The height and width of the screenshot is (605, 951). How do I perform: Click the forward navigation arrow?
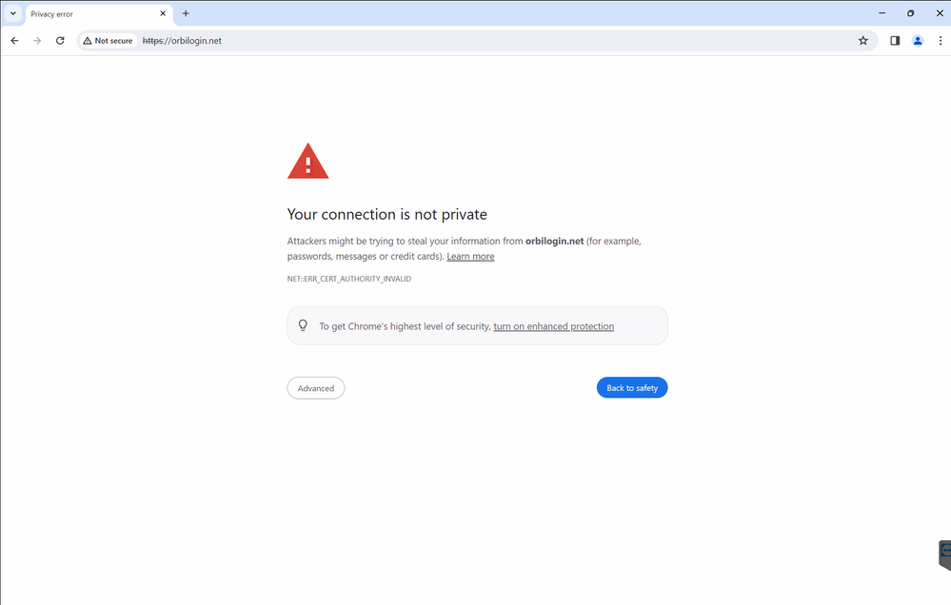(37, 41)
